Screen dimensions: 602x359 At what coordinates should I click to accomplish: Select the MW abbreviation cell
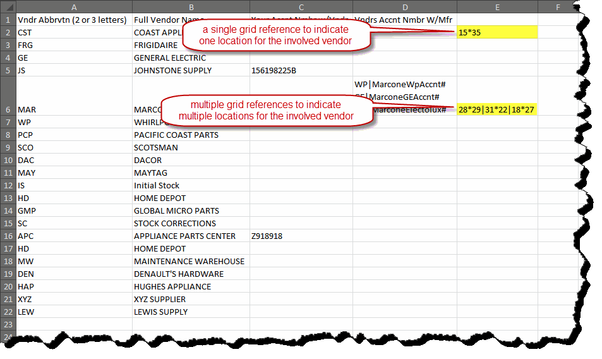click(x=74, y=262)
